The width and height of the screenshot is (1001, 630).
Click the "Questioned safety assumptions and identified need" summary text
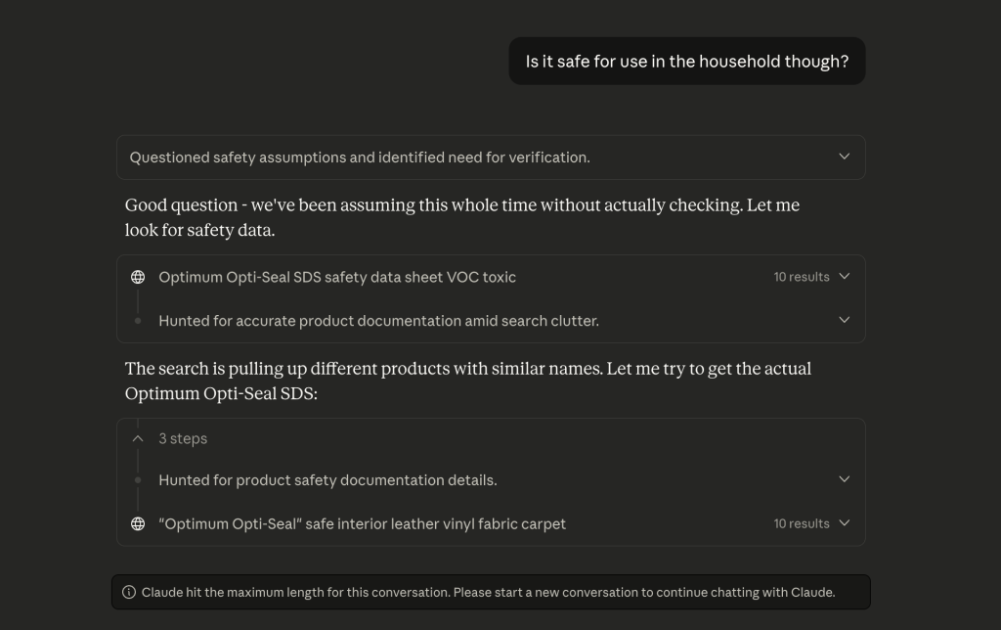(x=360, y=157)
